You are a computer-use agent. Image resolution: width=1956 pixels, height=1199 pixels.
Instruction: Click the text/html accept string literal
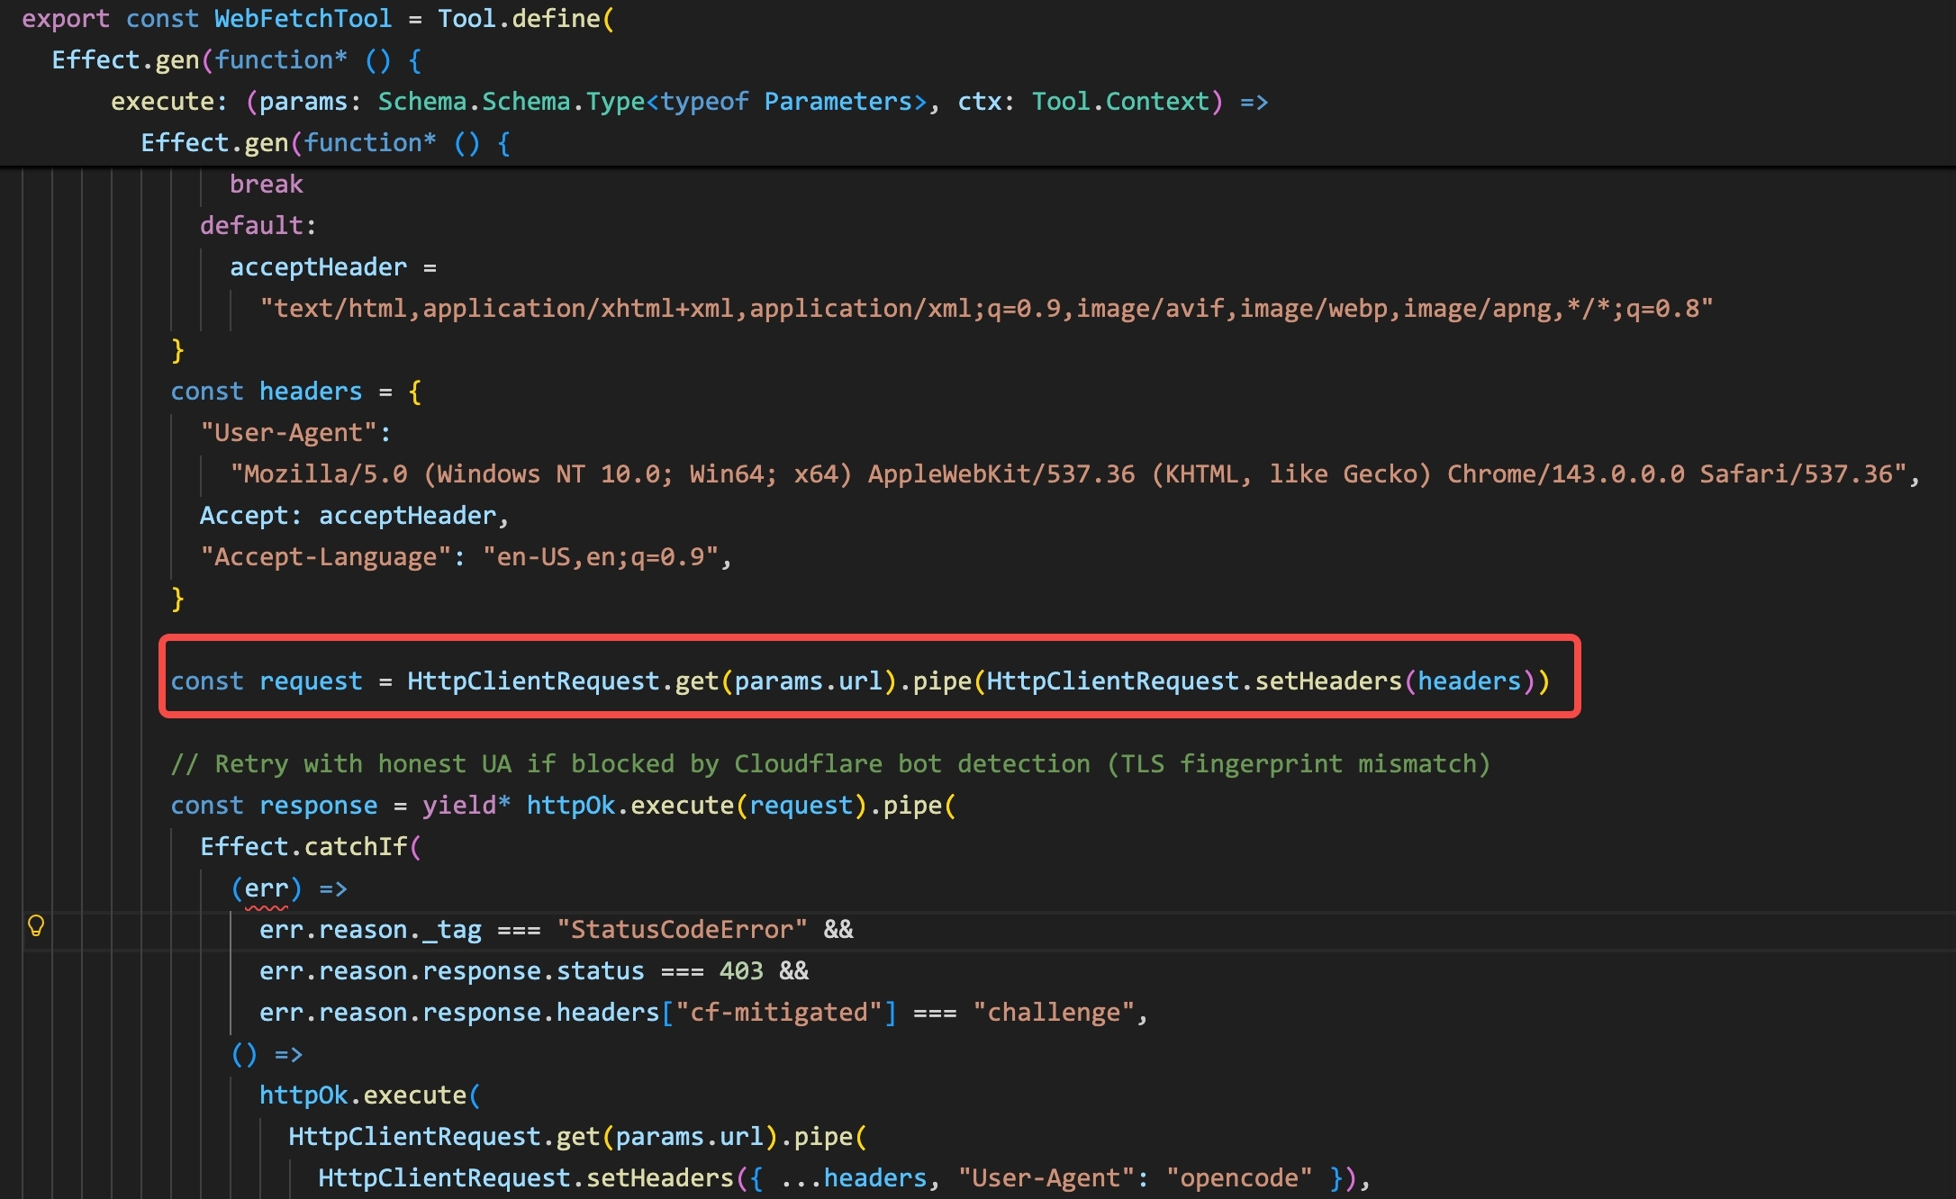point(986,309)
